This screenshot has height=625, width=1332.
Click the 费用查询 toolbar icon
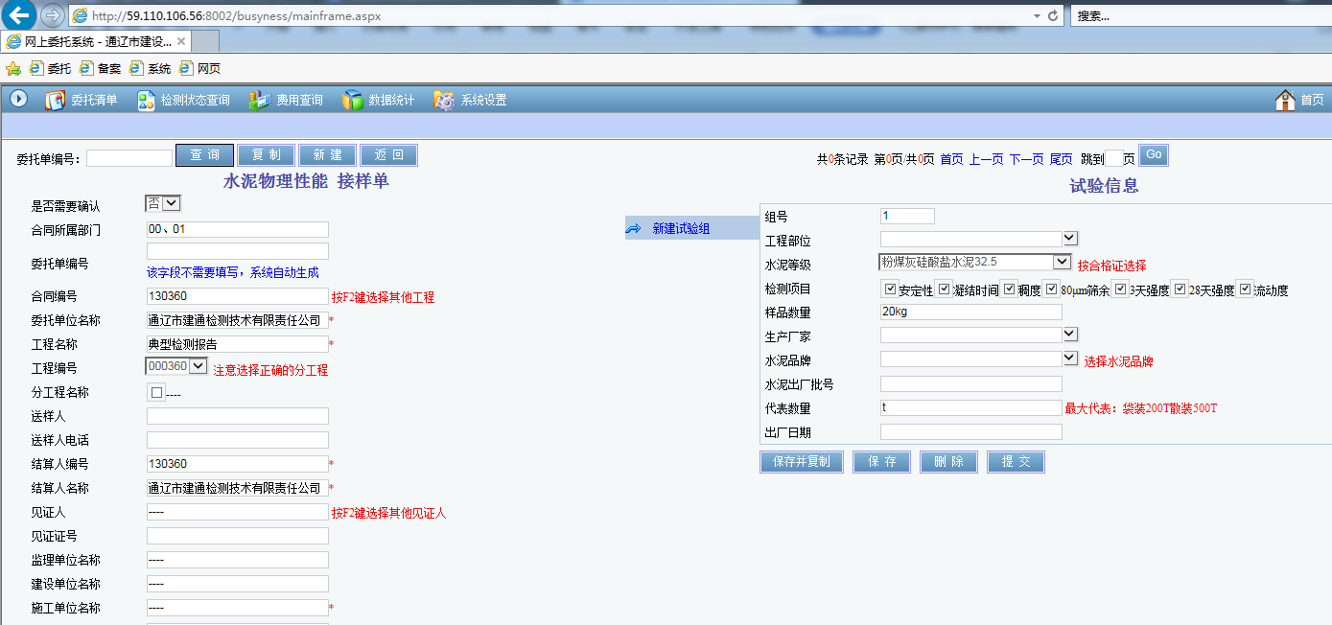point(260,100)
